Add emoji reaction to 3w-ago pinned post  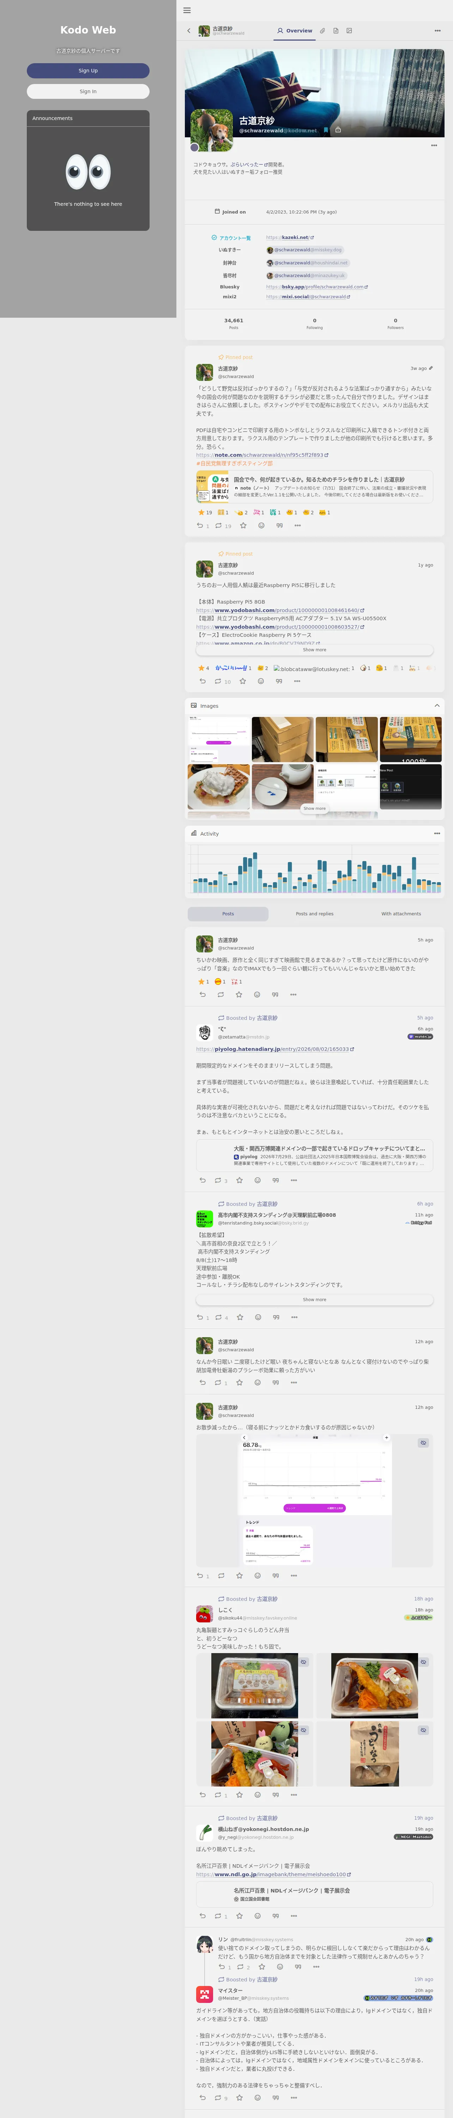(x=261, y=525)
